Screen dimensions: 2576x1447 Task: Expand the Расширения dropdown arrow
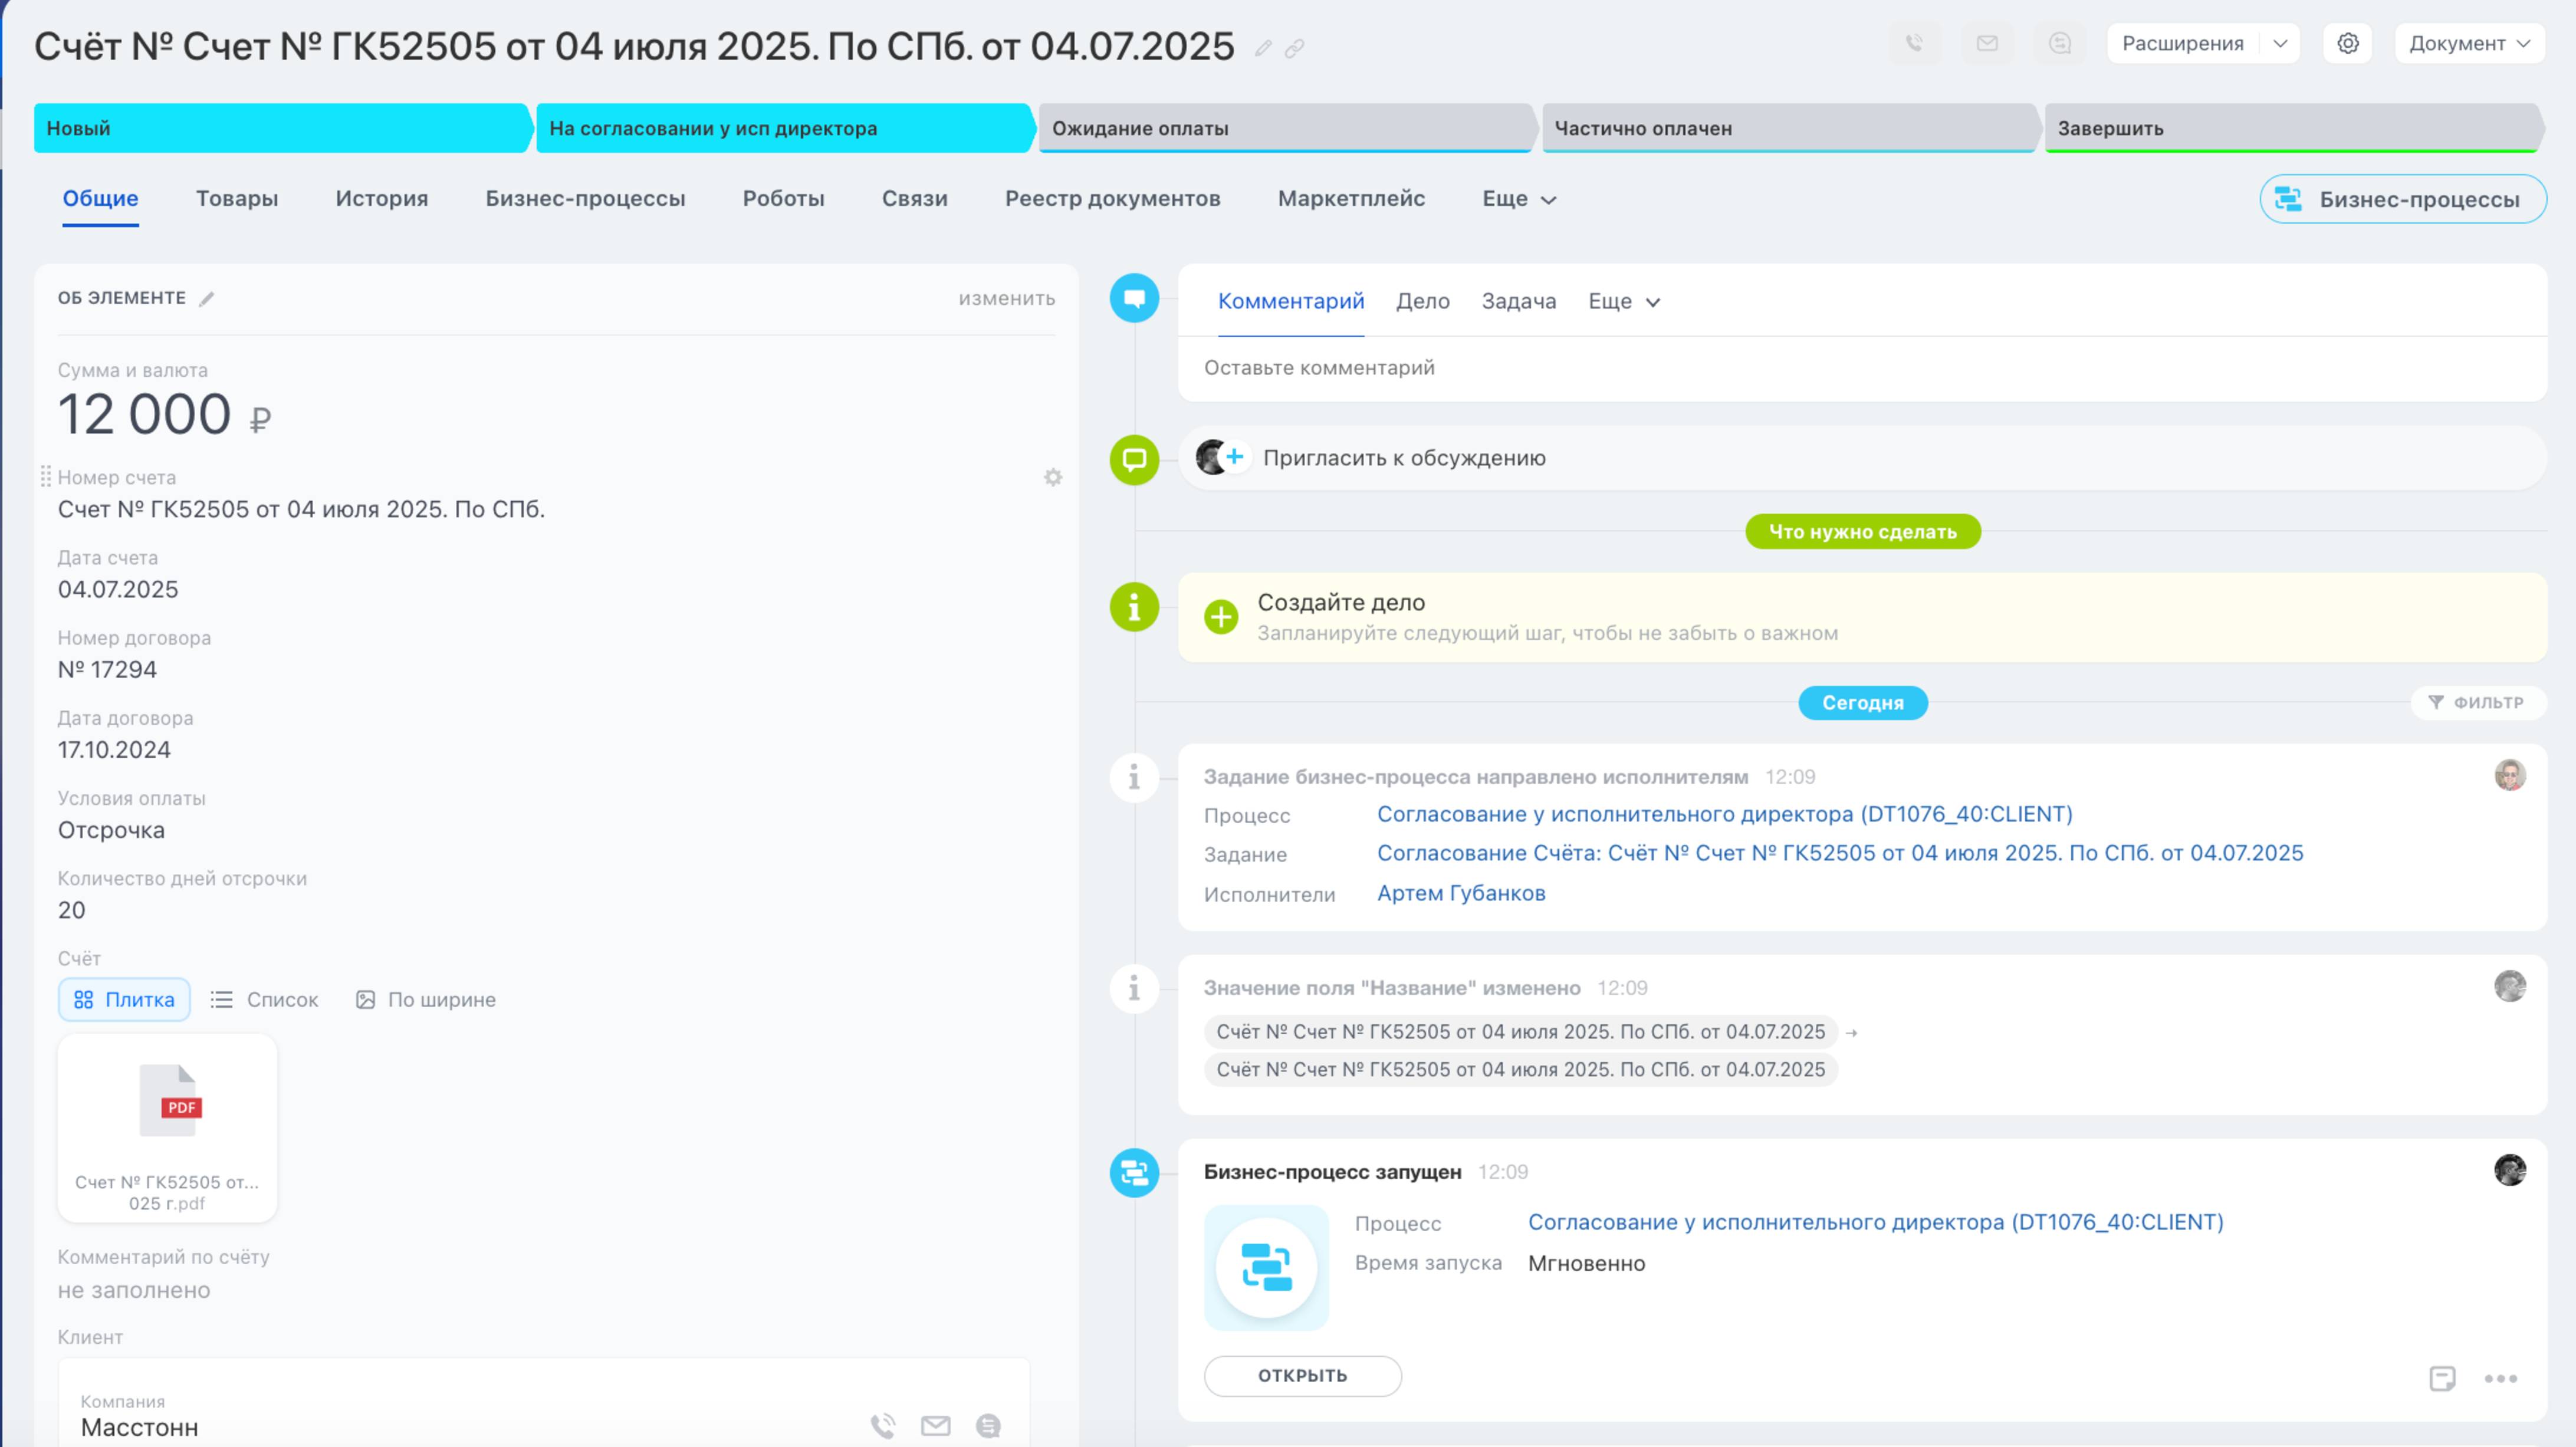pyautogui.click(x=2280, y=43)
